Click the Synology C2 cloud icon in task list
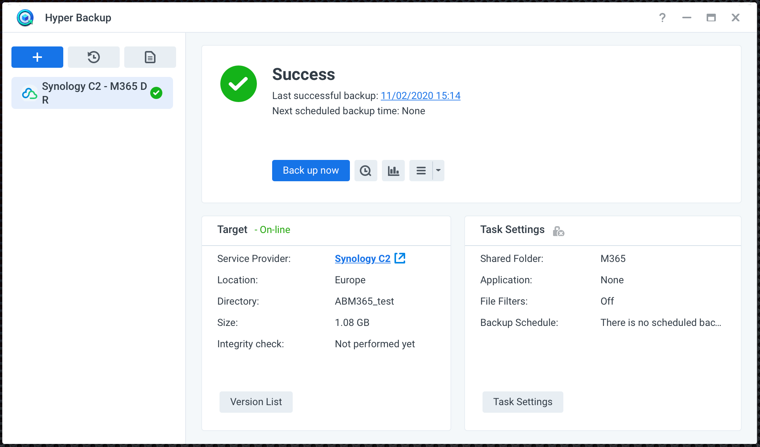Image resolution: width=760 pixels, height=447 pixels. click(29, 93)
